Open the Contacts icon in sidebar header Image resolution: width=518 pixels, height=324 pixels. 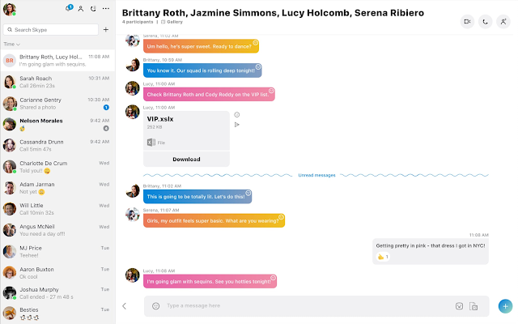[81, 9]
